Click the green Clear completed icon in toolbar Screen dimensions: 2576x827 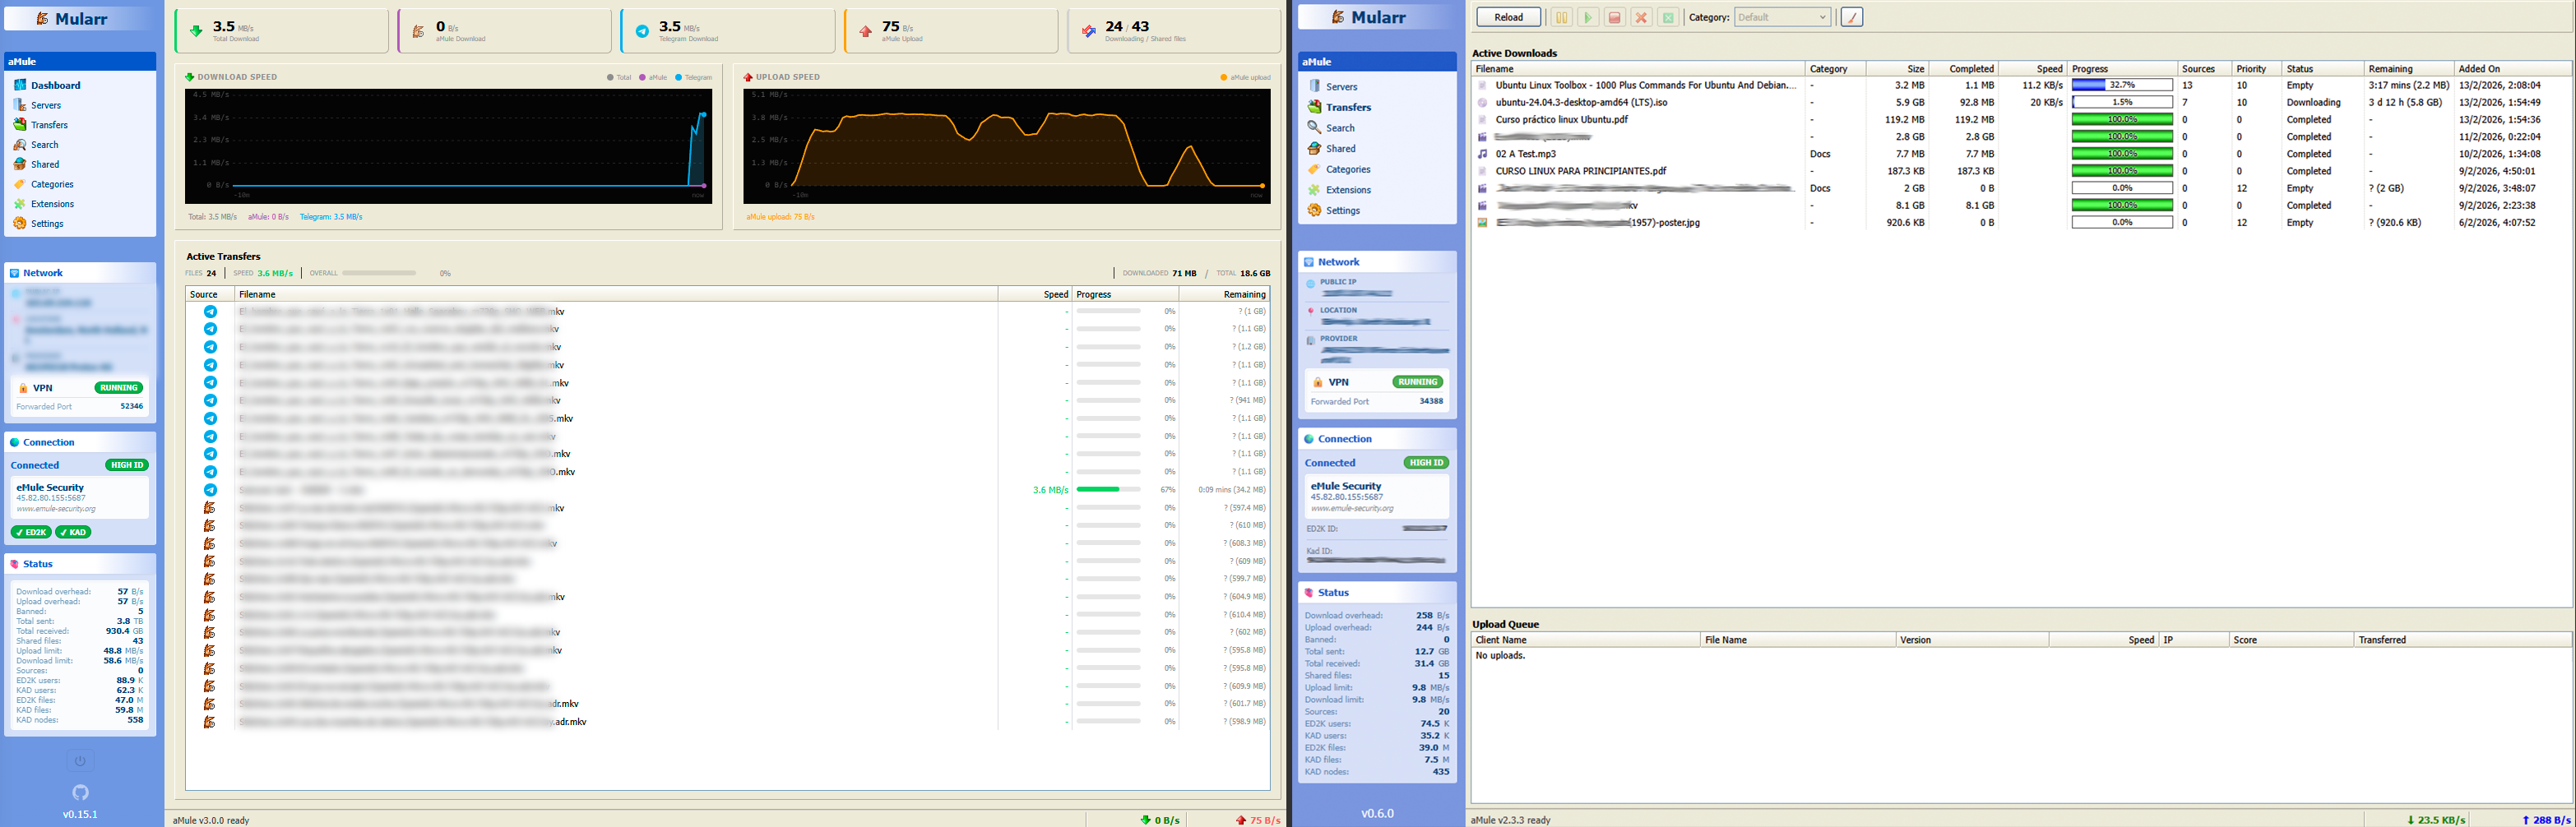(1668, 17)
